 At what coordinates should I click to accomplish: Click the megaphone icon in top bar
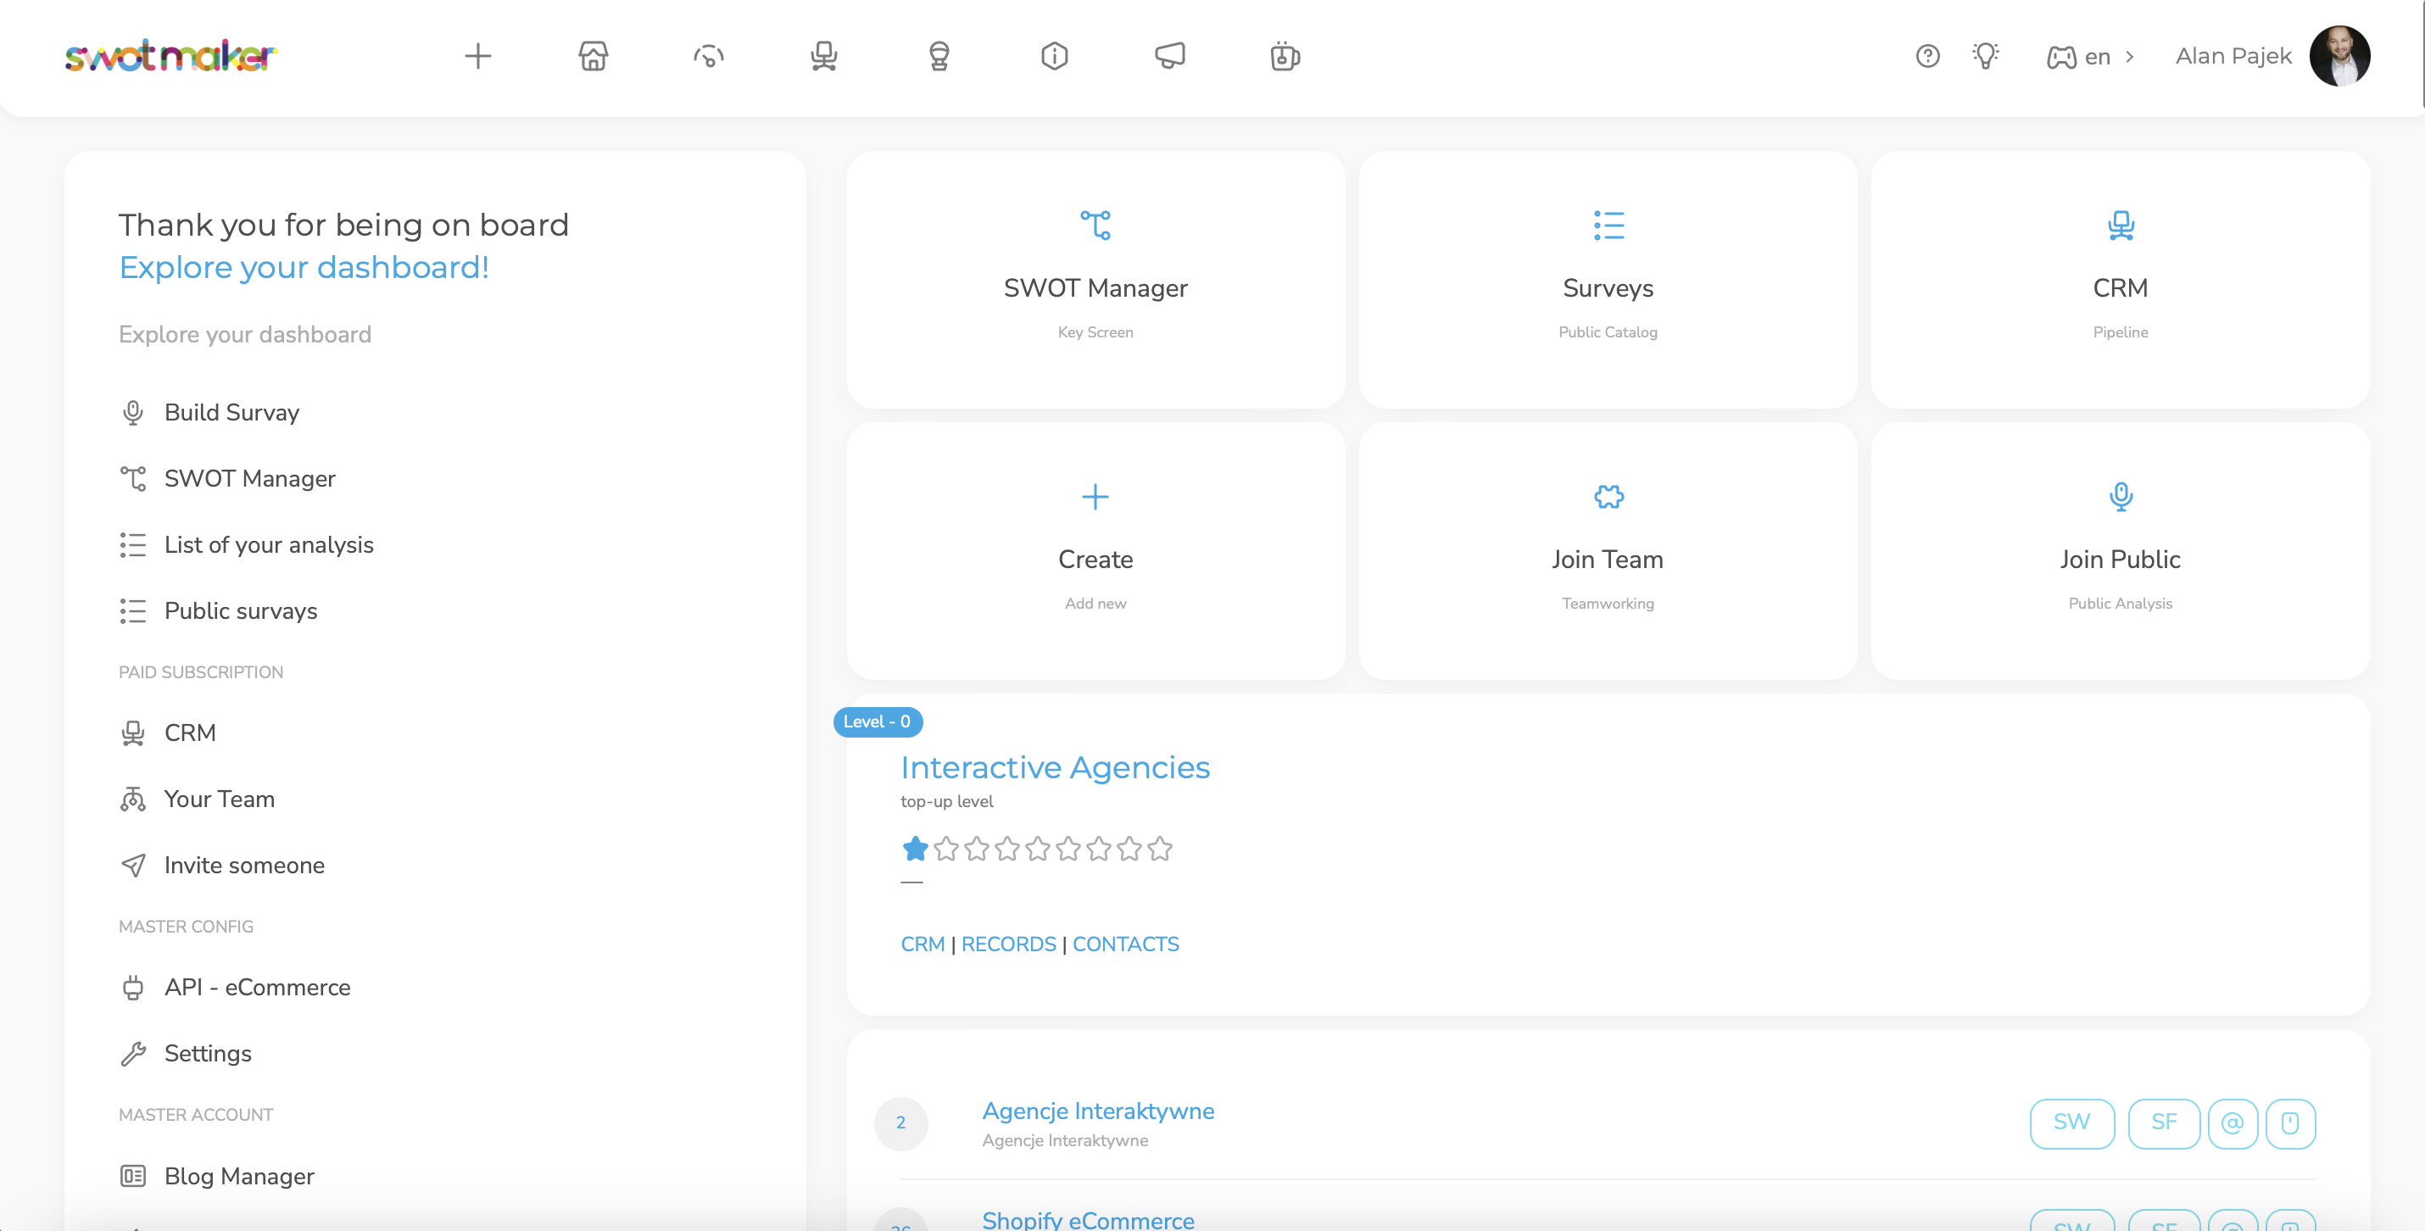click(x=1170, y=57)
